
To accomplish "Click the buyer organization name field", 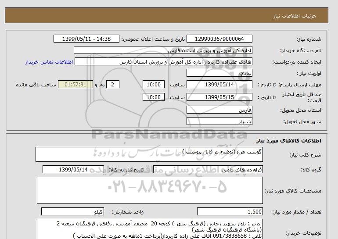I will [x=163, y=50].
